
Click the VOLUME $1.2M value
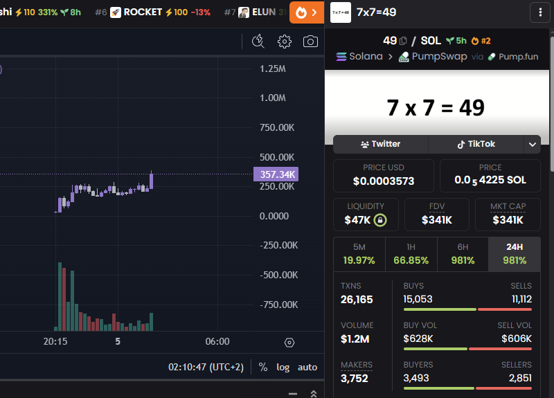point(355,339)
